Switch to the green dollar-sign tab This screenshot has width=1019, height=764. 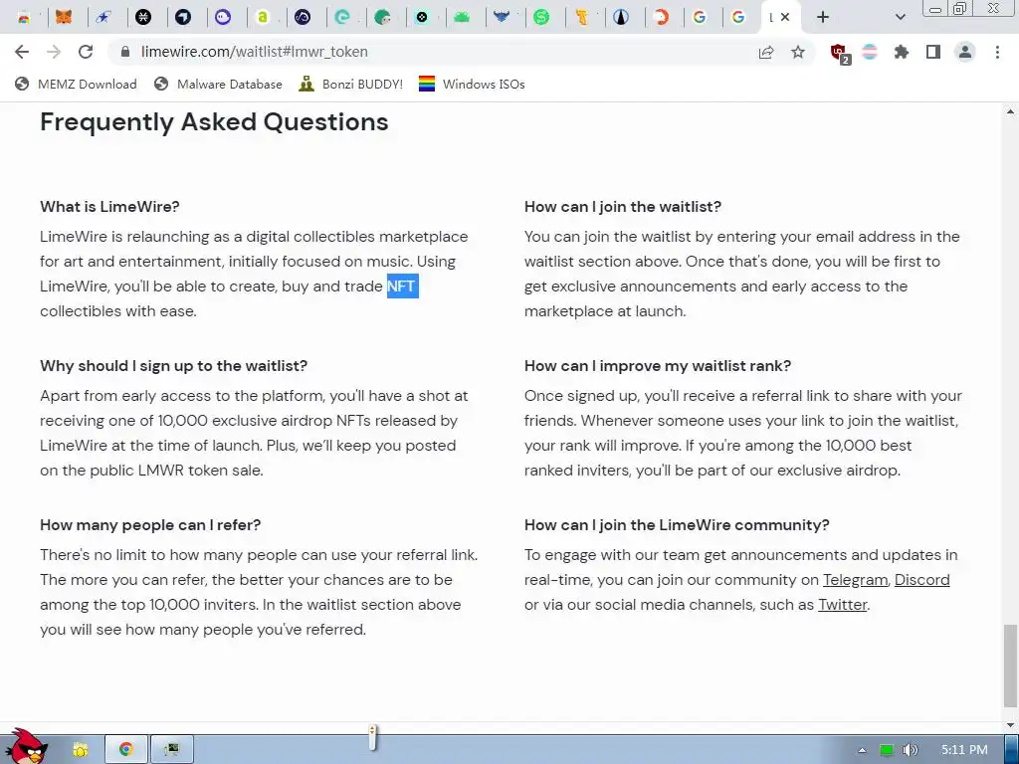click(540, 18)
